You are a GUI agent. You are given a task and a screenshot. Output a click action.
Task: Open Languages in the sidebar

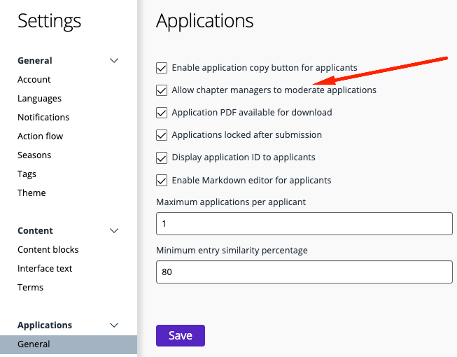click(39, 99)
